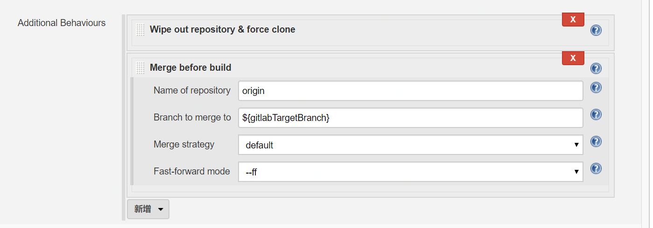The width and height of the screenshot is (653, 228).
Task: Open help for Merge before build
Action: (596, 68)
